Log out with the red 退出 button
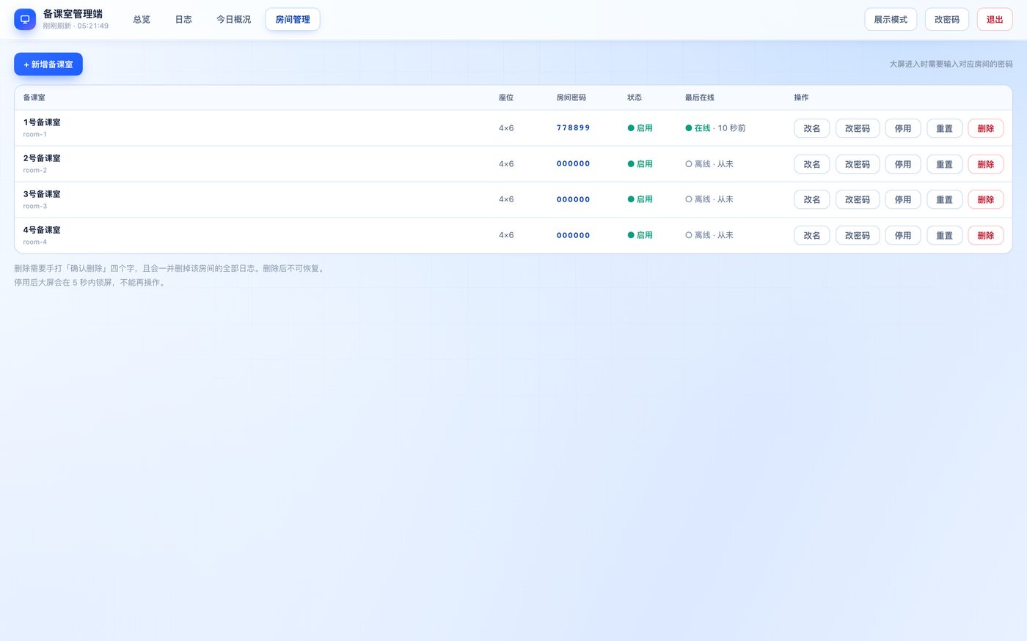 [995, 19]
